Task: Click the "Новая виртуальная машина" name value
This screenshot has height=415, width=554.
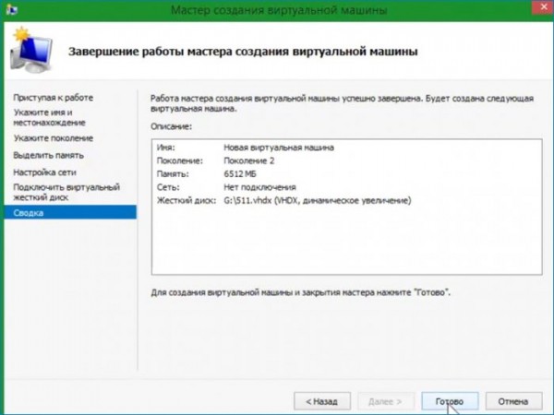Action: click(279, 148)
